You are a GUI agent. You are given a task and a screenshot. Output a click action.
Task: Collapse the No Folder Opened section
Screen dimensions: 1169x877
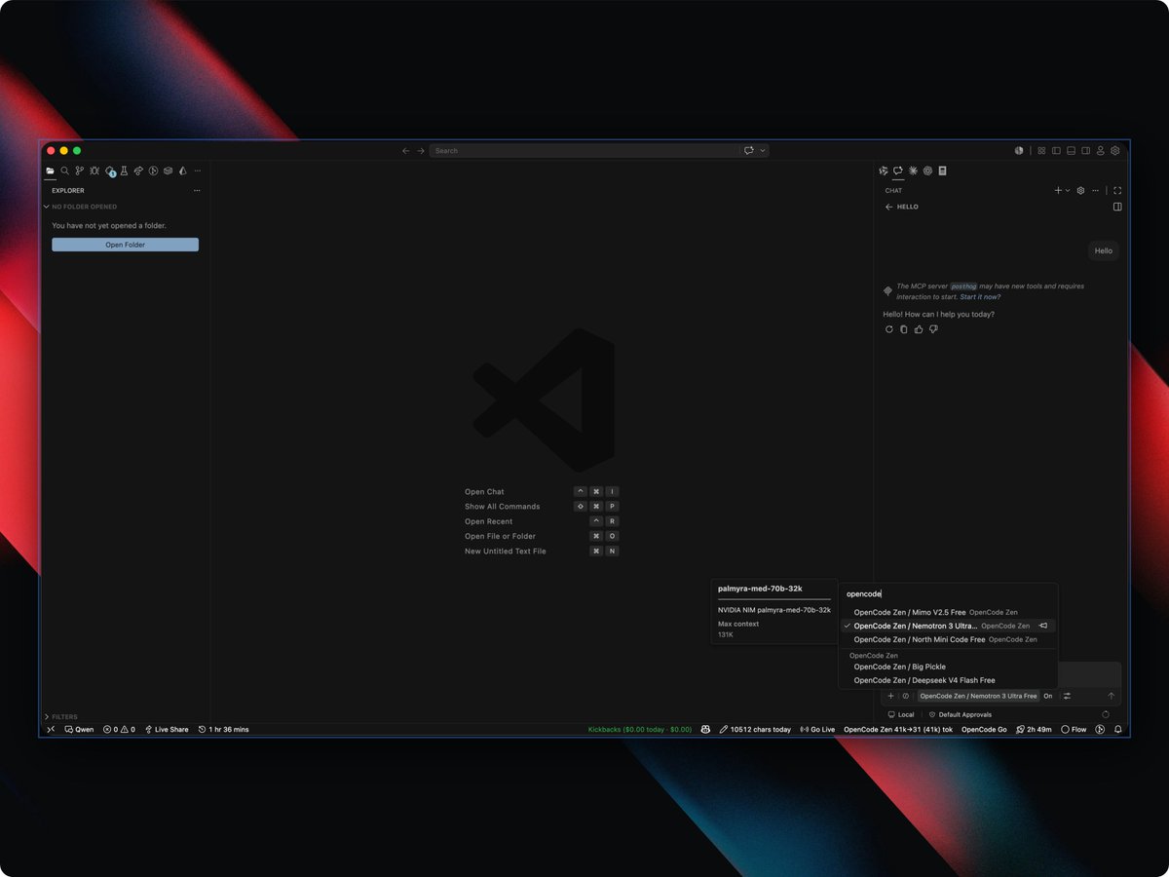click(x=84, y=207)
